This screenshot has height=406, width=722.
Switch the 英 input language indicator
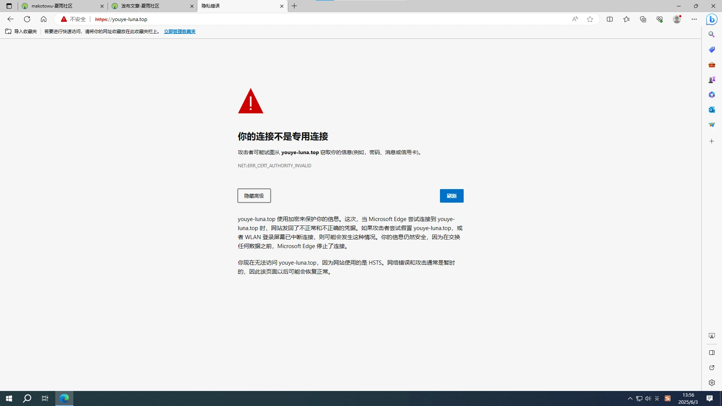tap(657, 398)
